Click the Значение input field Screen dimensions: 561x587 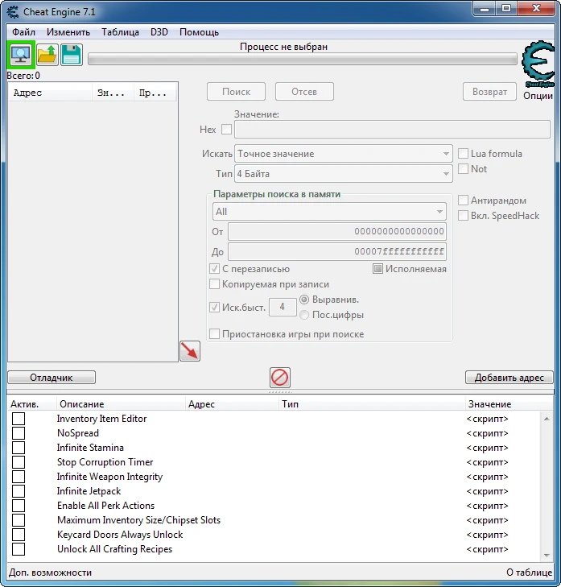(392, 130)
